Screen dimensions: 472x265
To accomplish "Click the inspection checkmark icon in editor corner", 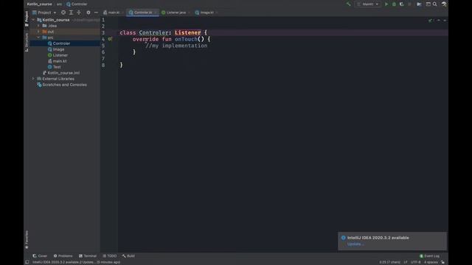I will point(430,21).
